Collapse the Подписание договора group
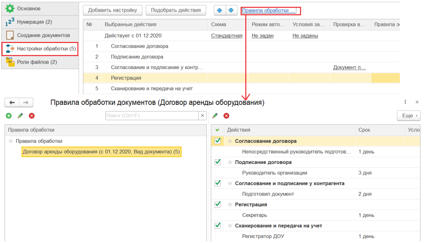This screenshot has height=243, width=426. (230, 162)
